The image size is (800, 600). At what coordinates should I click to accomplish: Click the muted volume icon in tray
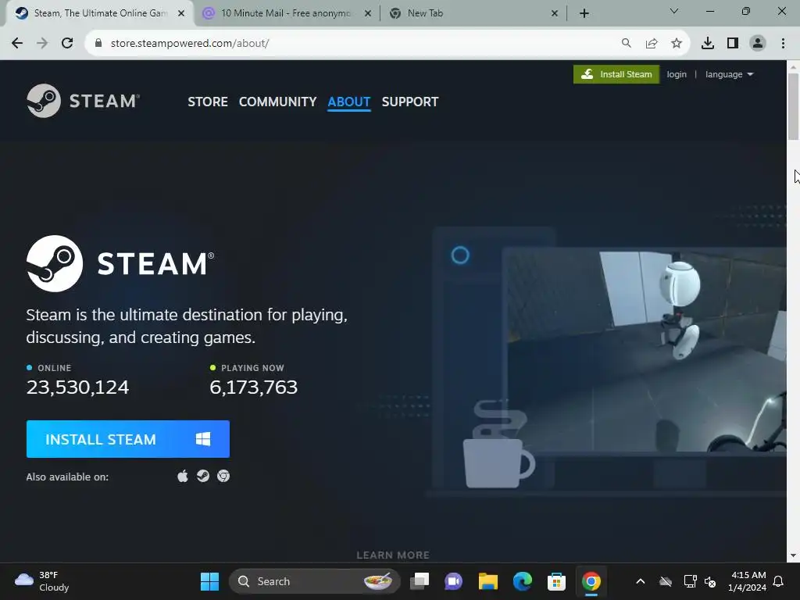(710, 581)
